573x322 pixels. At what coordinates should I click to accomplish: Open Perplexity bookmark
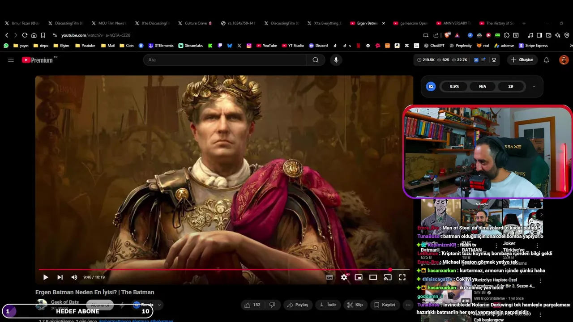coord(460,46)
